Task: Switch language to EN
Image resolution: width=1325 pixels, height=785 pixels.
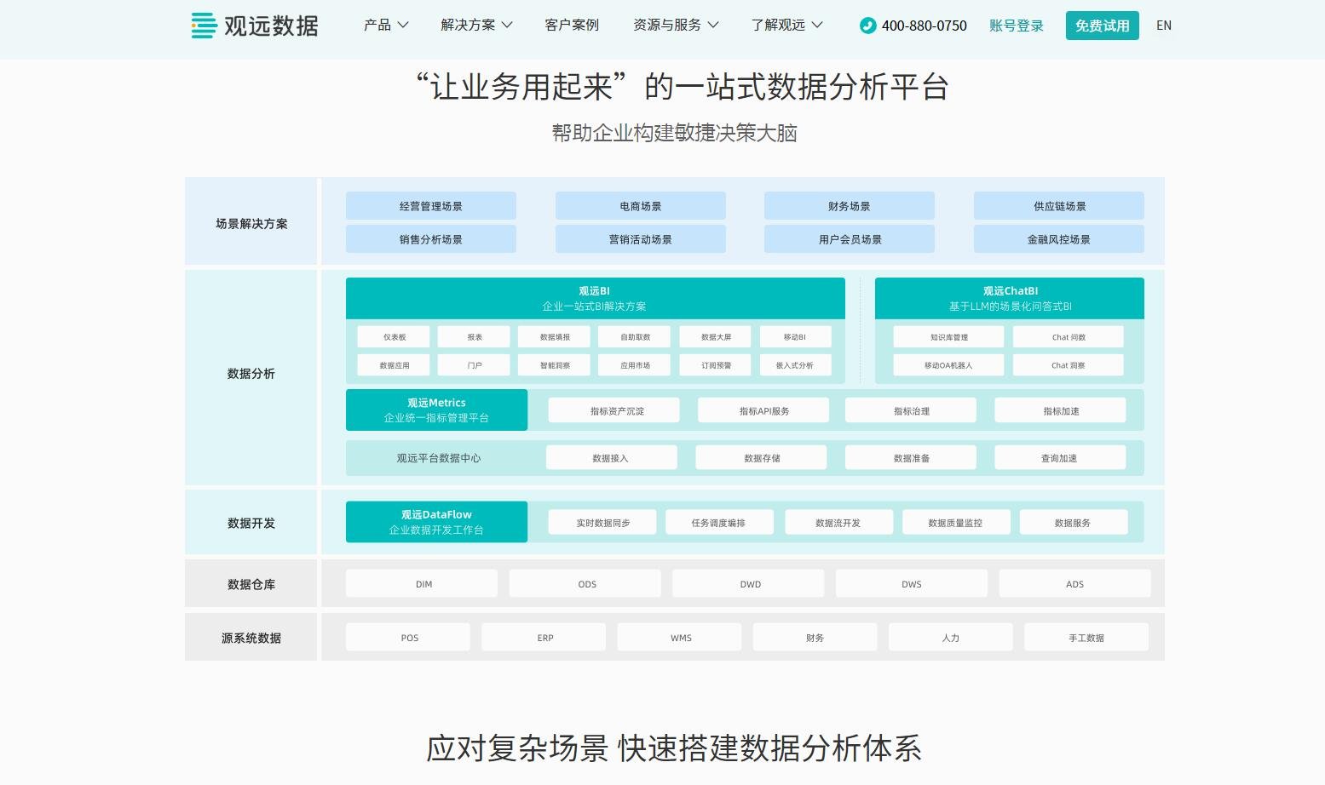Action: click(1163, 26)
